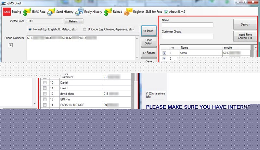Select the Unicode message type radio button
The width and height of the screenshot is (260, 150).
pyautogui.click(x=84, y=29)
